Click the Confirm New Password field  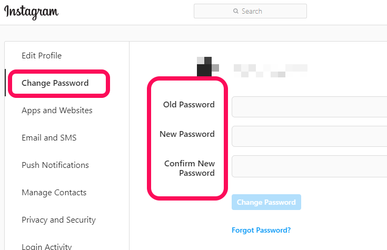(309, 166)
